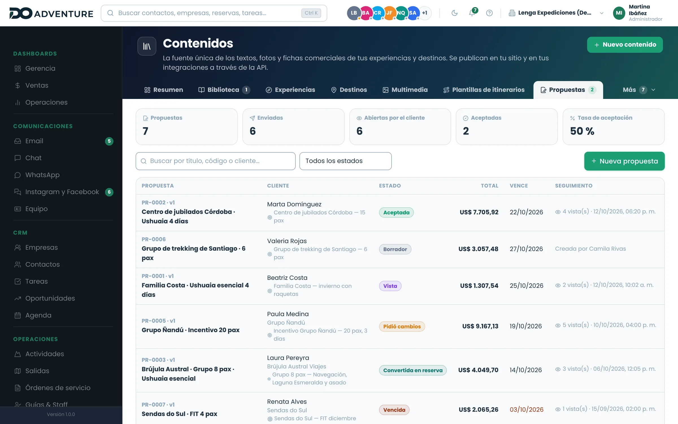Click the SA user avatar
The width and height of the screenshot is (678, 424).
coord(413,13)
